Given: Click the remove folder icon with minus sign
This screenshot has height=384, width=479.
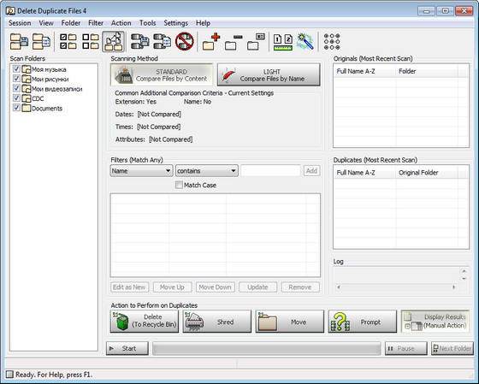Looking at the screenshot, I should 234,42.
